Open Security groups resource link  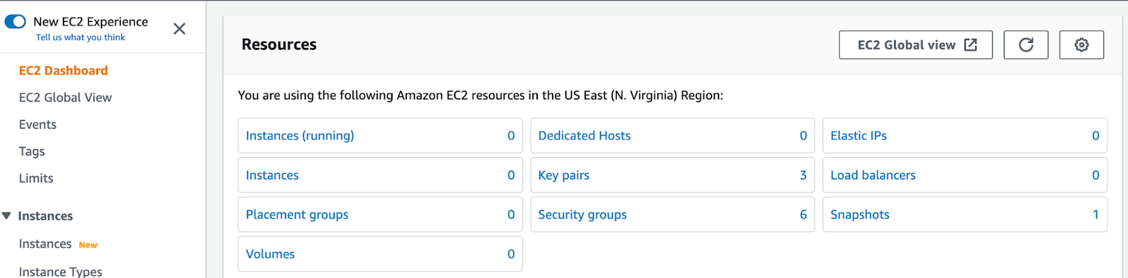(x=582, y=215)
